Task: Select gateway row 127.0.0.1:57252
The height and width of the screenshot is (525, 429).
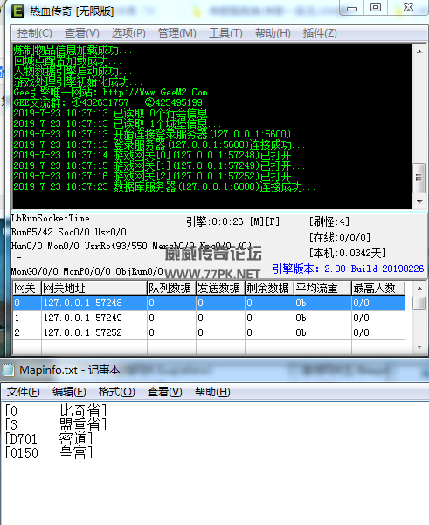Action: 209,332
